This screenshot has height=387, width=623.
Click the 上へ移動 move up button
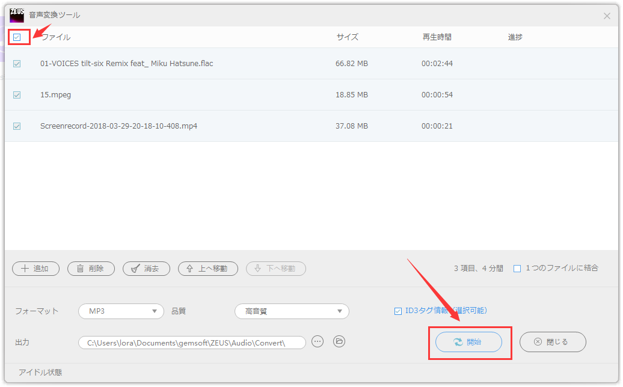click(x=208, y=269)
